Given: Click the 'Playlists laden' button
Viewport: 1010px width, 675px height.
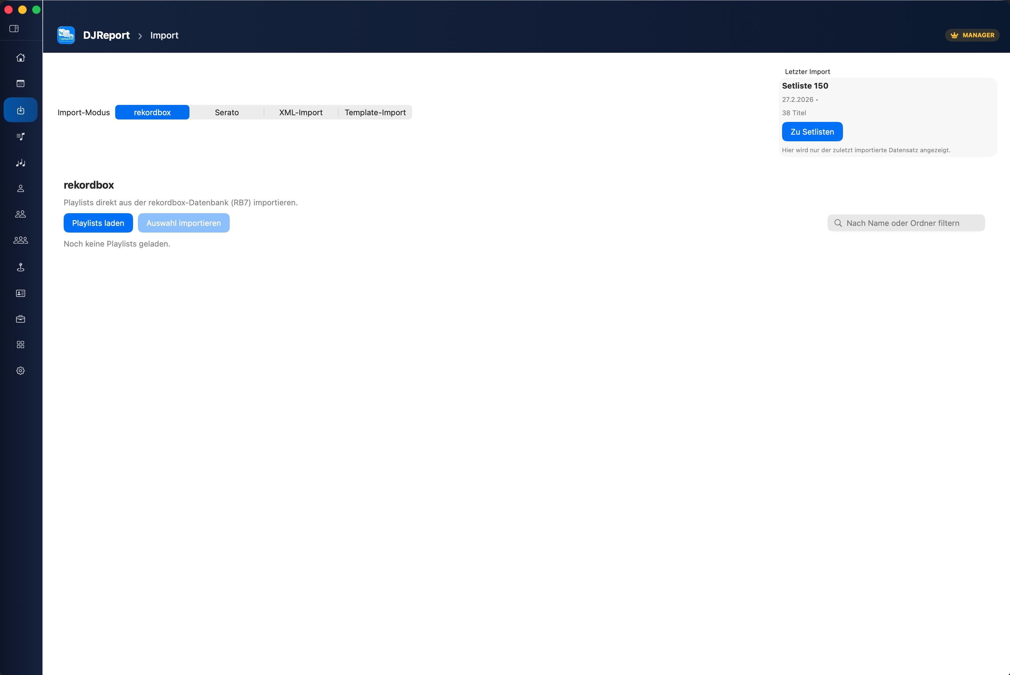Looking at the screenshot, I should (x=98, y=223).
